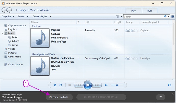Image resolution: width=176 pixels, height=103 pixels.
Task: Click the seek progress bar
Action: (87, 79)
